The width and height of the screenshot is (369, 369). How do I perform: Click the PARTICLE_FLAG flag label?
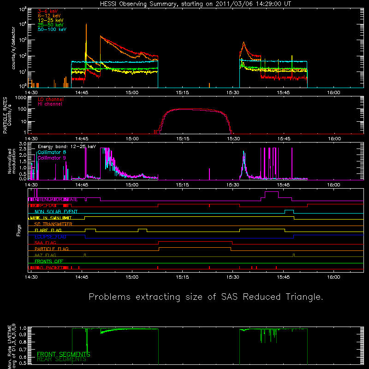point(52,249)
